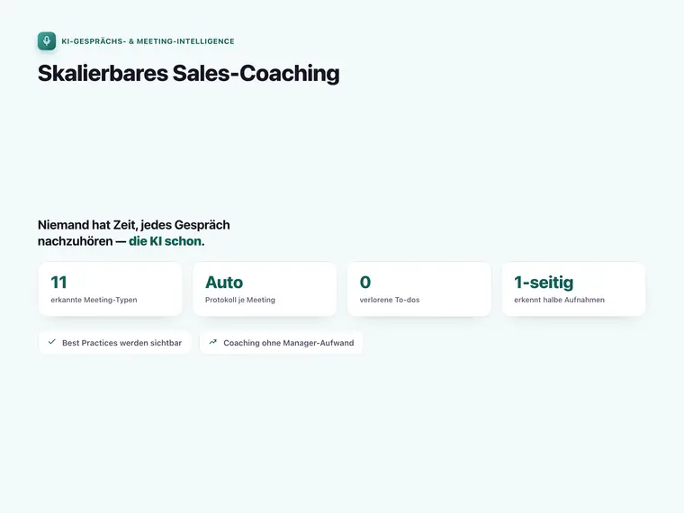Open the 1-seitig halbe Aufnahmen card
The width and height of the screenshot is (684, 513).
coord(573,289)
